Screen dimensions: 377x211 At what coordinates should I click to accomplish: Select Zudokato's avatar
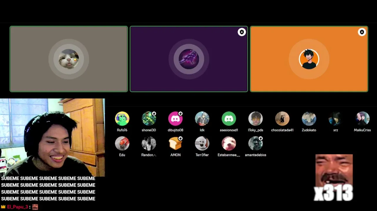click(309, 119)
